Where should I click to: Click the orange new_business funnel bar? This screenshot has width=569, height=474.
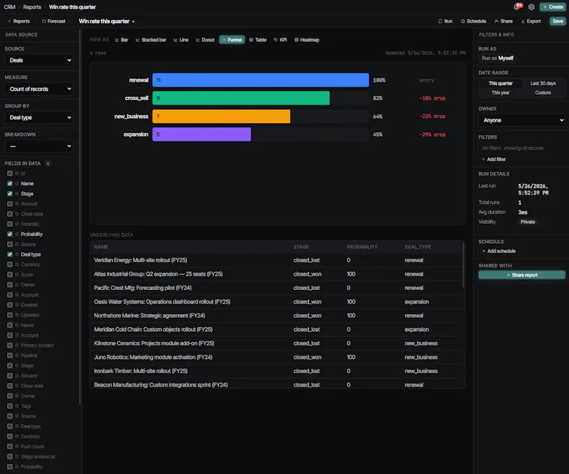(x=221, y=117)
